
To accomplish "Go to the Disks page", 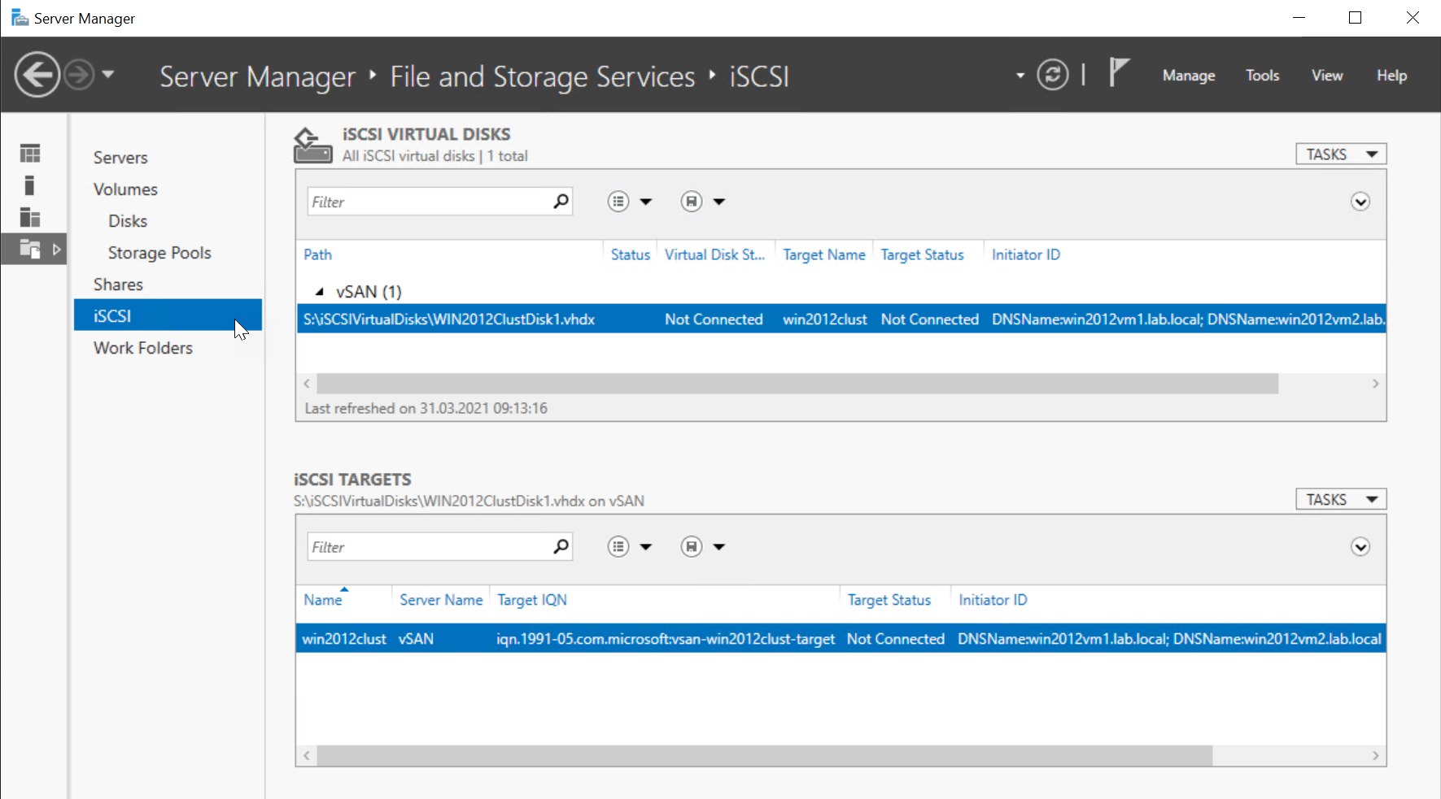I will (x=128, y=221).
